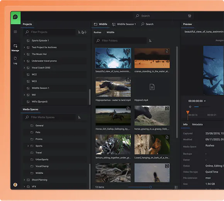This screenshot has height=201, width=224.
Task: Expand the Will project
Action: (x=24, y=95)
